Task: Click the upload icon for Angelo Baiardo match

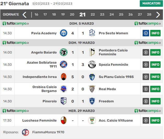Action: pyautogui.click(x=146, y=52)
